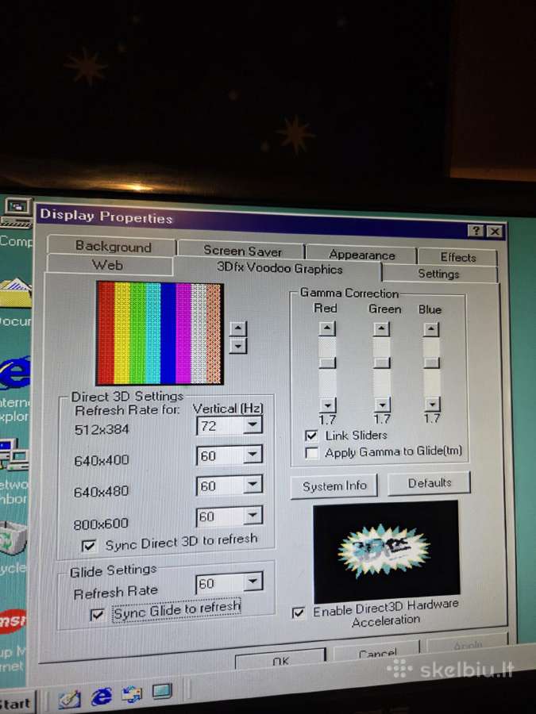Open the Start menu
Screen dimensions: 536x714
click(16, 704)
